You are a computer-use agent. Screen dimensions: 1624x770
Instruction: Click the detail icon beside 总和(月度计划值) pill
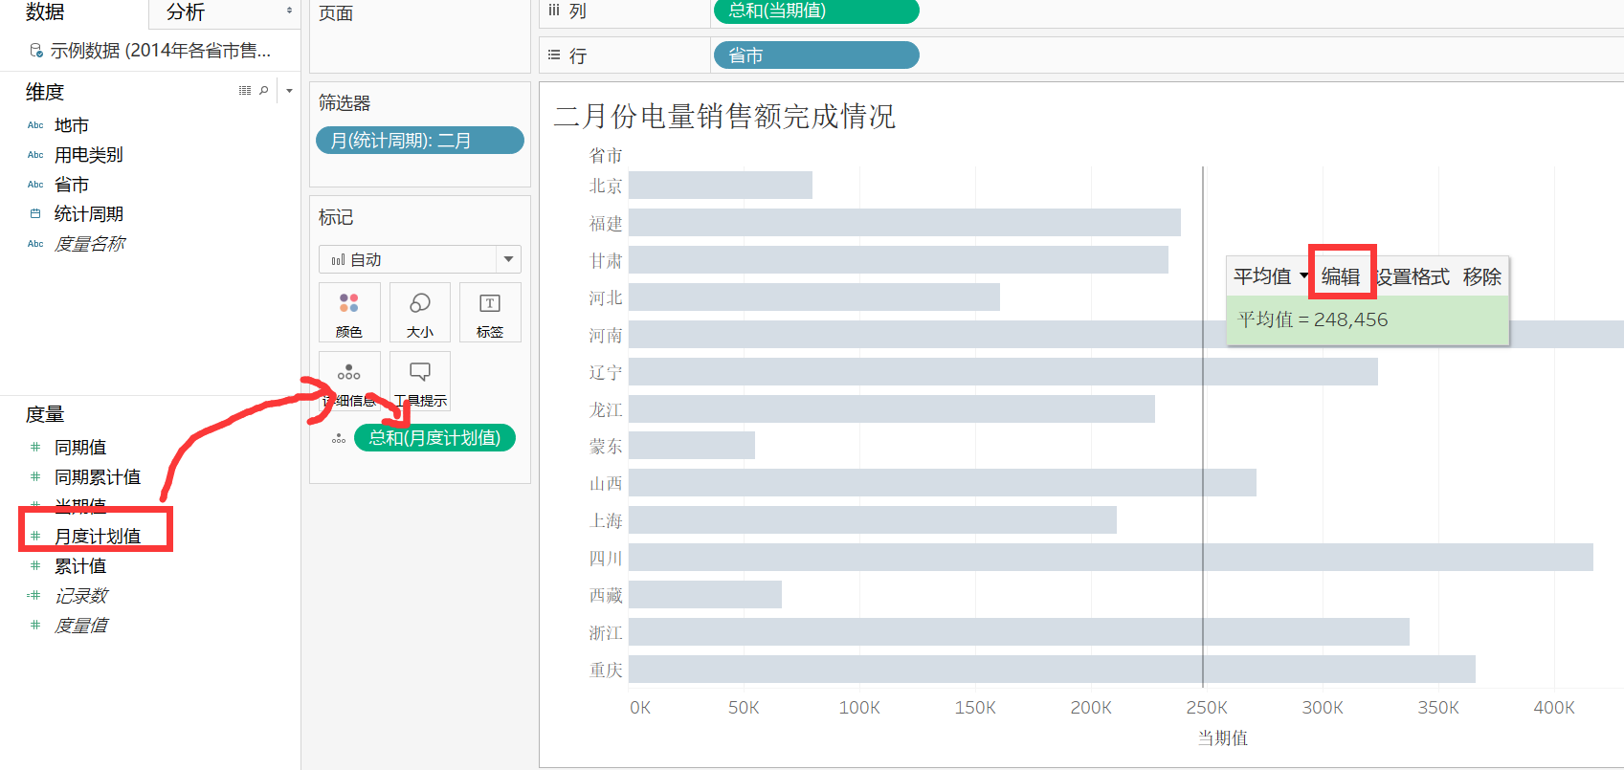(339, 439)
